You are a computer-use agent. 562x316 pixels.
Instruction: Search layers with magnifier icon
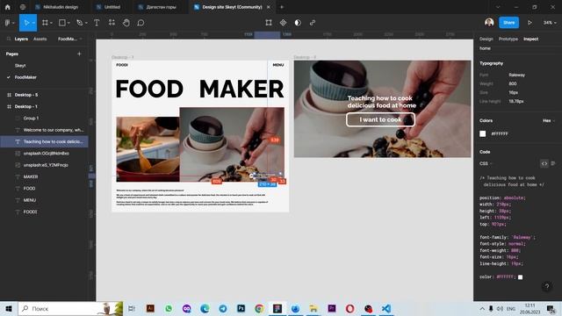pos(9,39)
